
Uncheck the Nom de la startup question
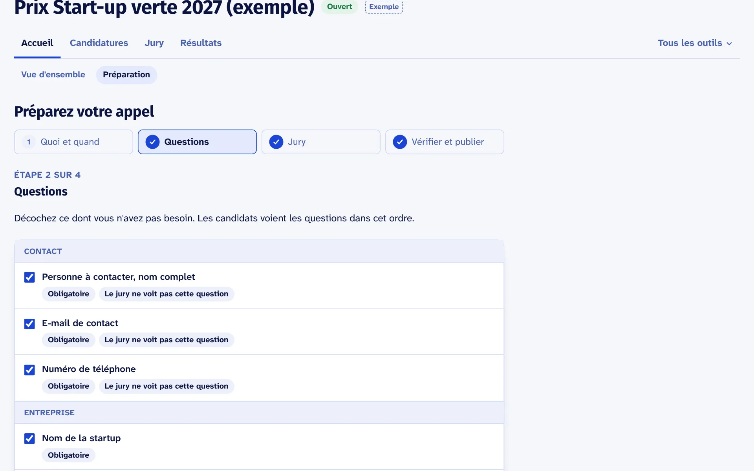tap(29, 438)
